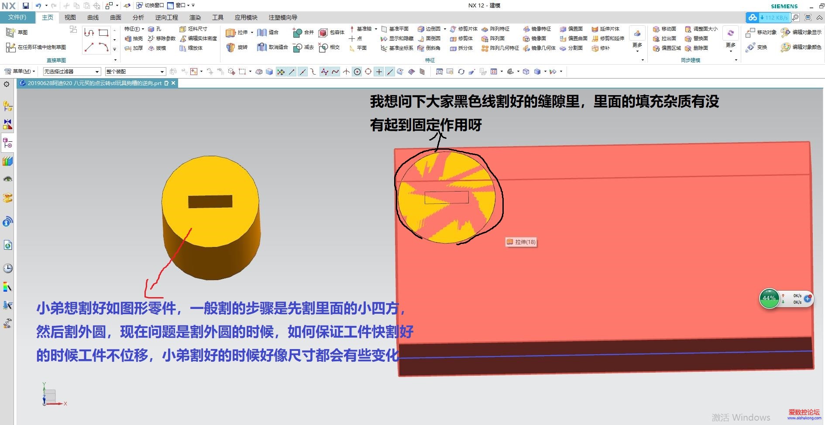This screenshot has height=425, width=825.
Task: Open the 逆向工程 ribbon tab
Action: click(167, 17)
